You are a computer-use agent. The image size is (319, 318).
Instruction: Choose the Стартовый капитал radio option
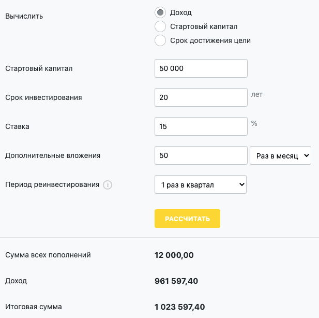160,26
